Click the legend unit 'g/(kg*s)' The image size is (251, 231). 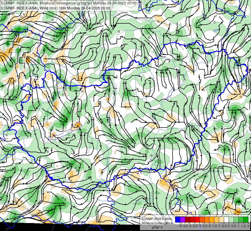click(x=157, y=227)
